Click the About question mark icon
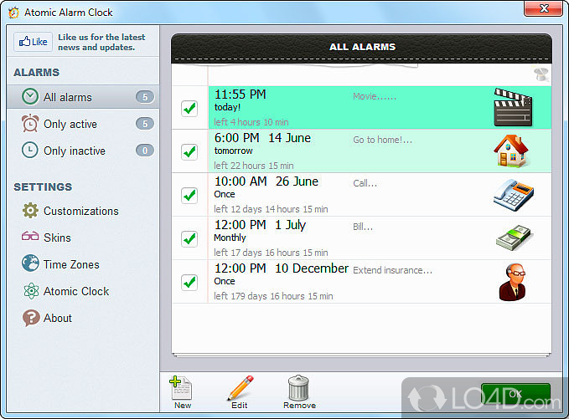569x419 pixels. (31, 318)
